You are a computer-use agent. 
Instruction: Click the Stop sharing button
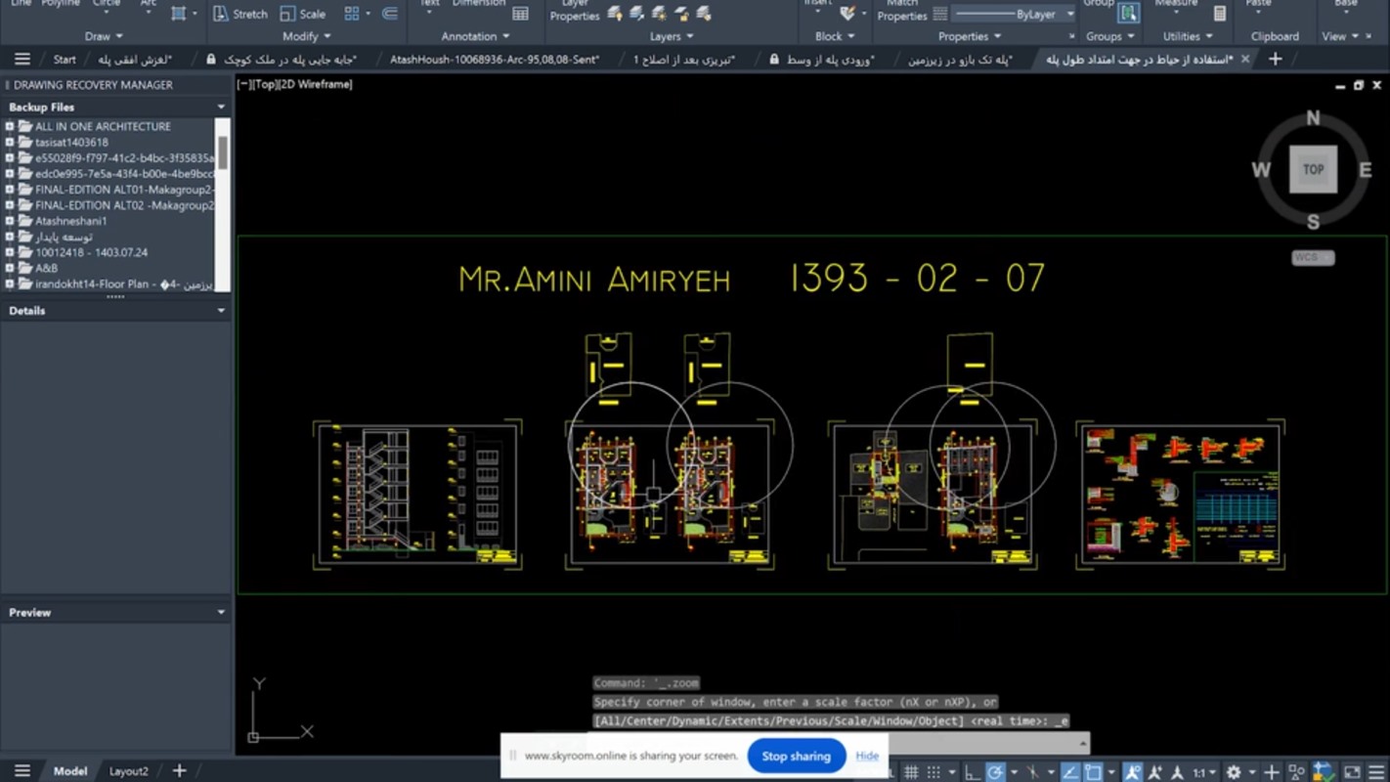point(796,756)
